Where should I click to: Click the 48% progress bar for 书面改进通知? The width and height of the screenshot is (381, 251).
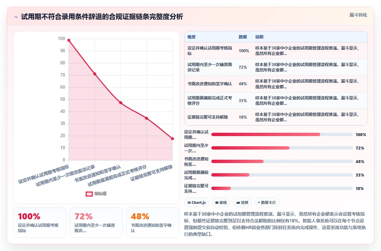(x=282, y=161)
